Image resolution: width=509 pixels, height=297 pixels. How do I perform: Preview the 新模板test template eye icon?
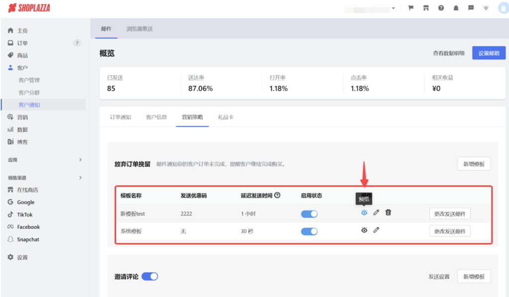point(364,212)
